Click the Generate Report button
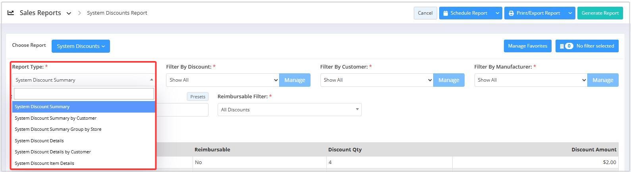The width and height of the screenshot is (631, 172). (600, 13)
